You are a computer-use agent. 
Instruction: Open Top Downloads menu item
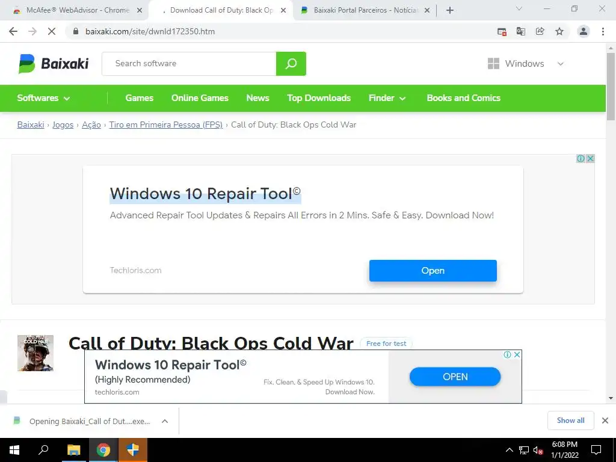tap(319, 98)
